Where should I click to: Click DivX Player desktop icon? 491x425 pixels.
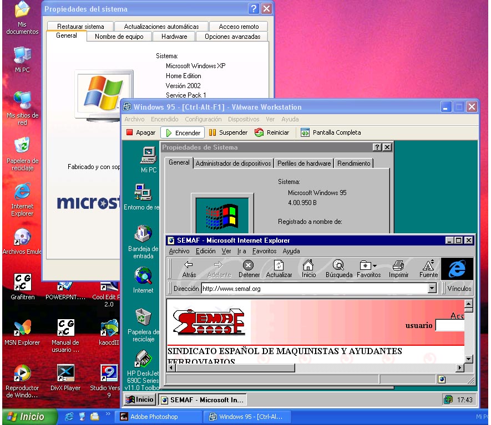pyautogui.click(x=65, y=378)
